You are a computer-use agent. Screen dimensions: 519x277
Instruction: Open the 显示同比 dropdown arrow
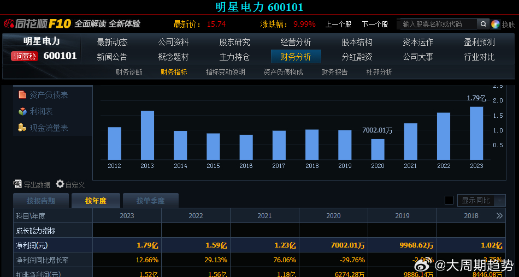click(x=499, y=200)
